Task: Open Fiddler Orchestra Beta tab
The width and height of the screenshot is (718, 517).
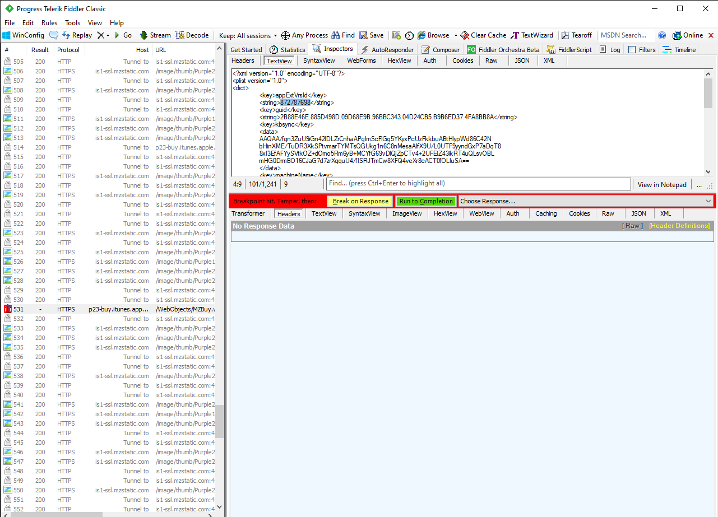Action: coord(503,50)
